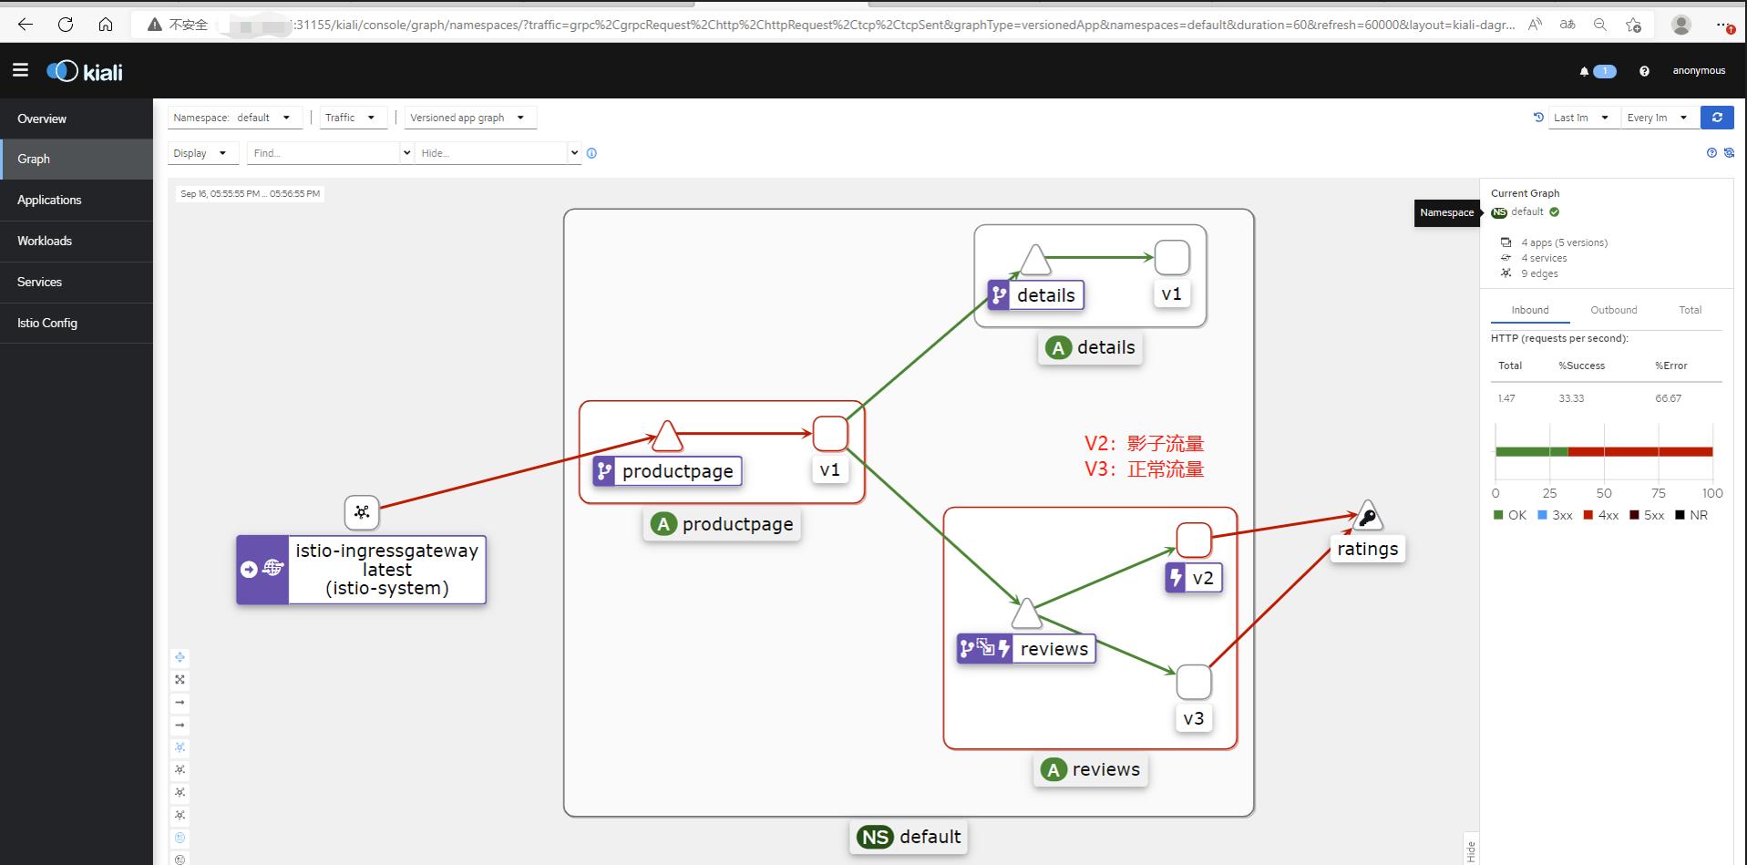Click the blue 3xx legend swatch
Viewport: 1747px width, 865px height.
coord(1542,515)
